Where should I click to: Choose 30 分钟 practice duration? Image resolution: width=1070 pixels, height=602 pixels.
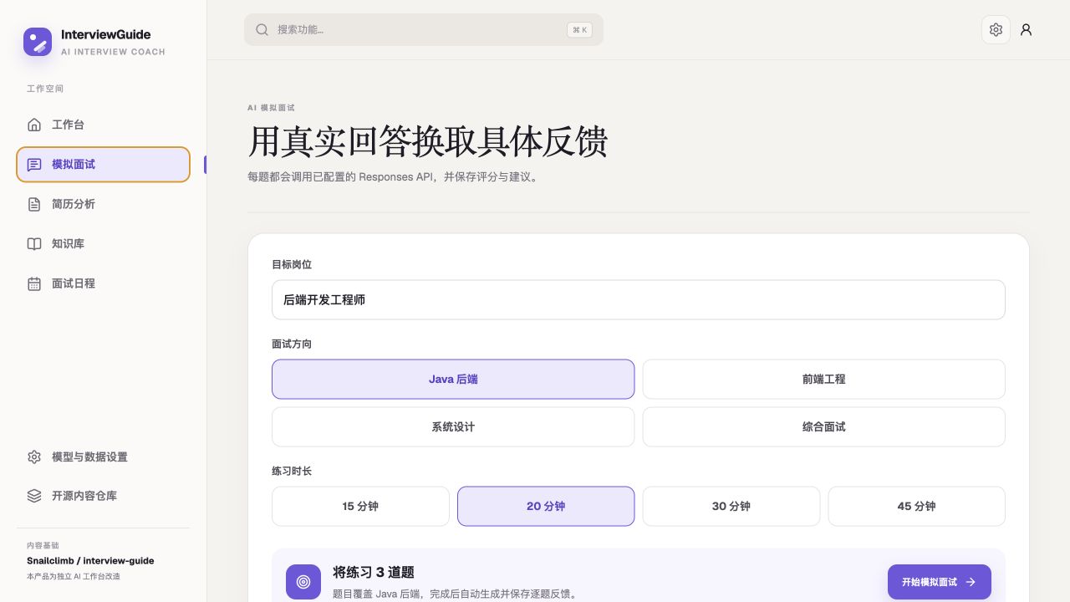click(x=731, y=506)
